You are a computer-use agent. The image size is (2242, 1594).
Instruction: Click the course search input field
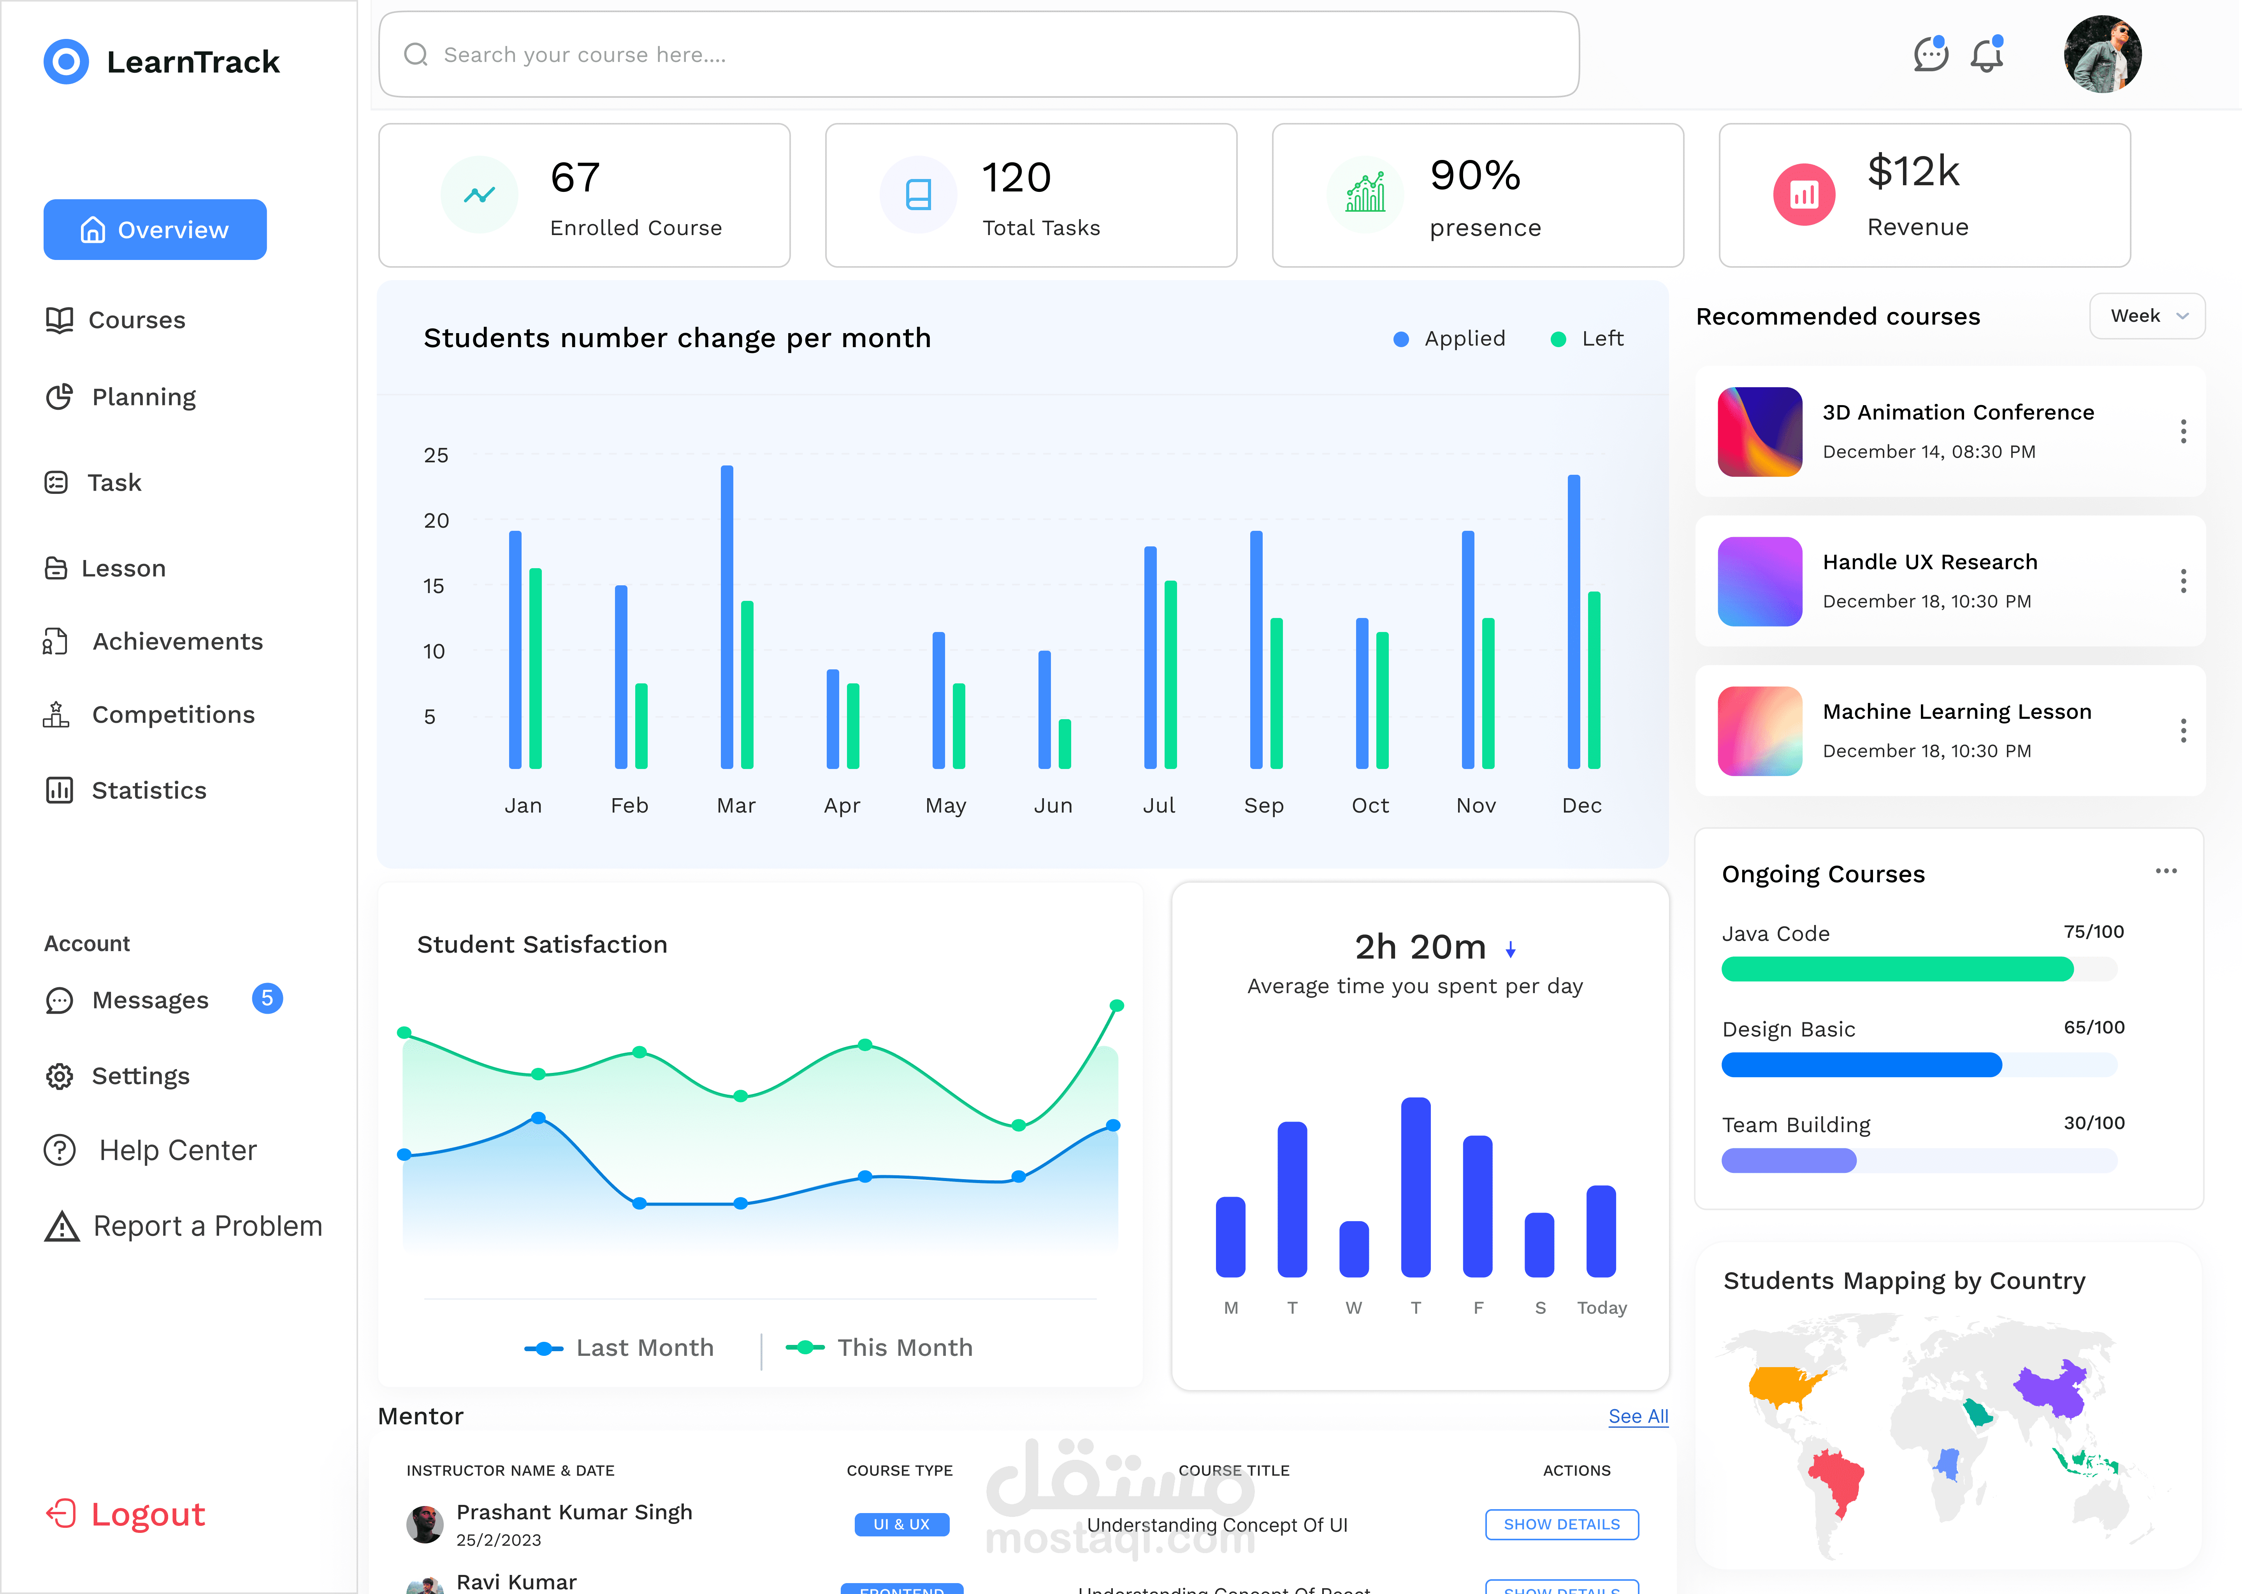point(978,55)
